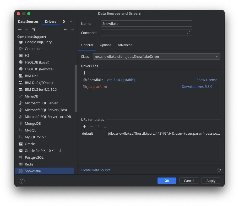
Task: Click the duplicate driver icon in sidebar
Action: (34, 30)
